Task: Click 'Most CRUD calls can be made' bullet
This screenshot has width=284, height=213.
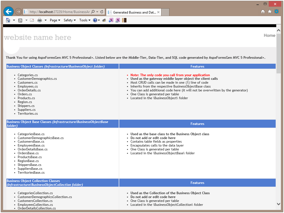Action: pos(169,83)
